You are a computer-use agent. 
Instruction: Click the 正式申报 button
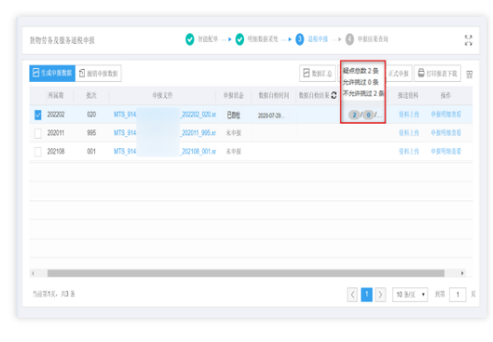point(398,74)
